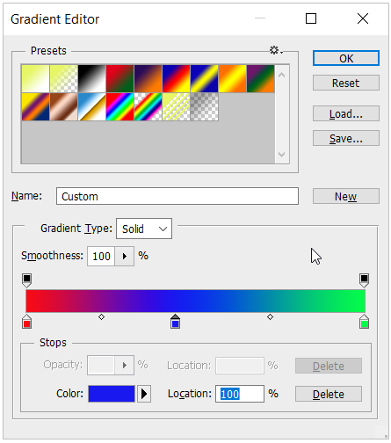Click the New gradient button
The width and height of the screenshot is (391, 443).
tap(346, 196)
